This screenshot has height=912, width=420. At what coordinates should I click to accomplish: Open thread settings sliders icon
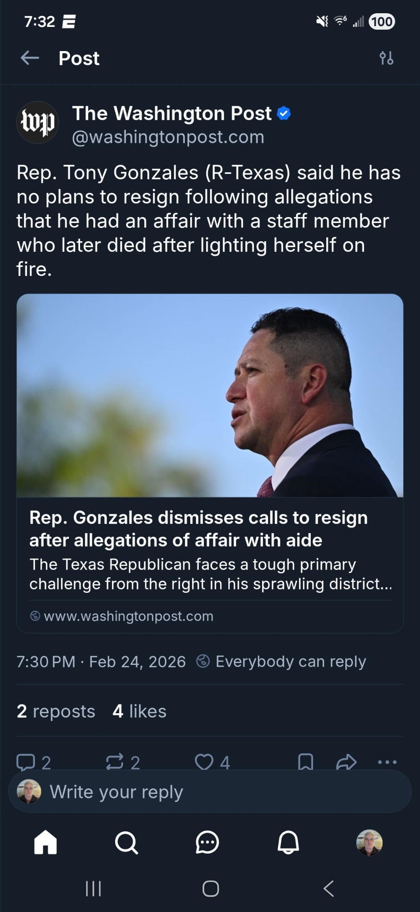click(386, 58)
